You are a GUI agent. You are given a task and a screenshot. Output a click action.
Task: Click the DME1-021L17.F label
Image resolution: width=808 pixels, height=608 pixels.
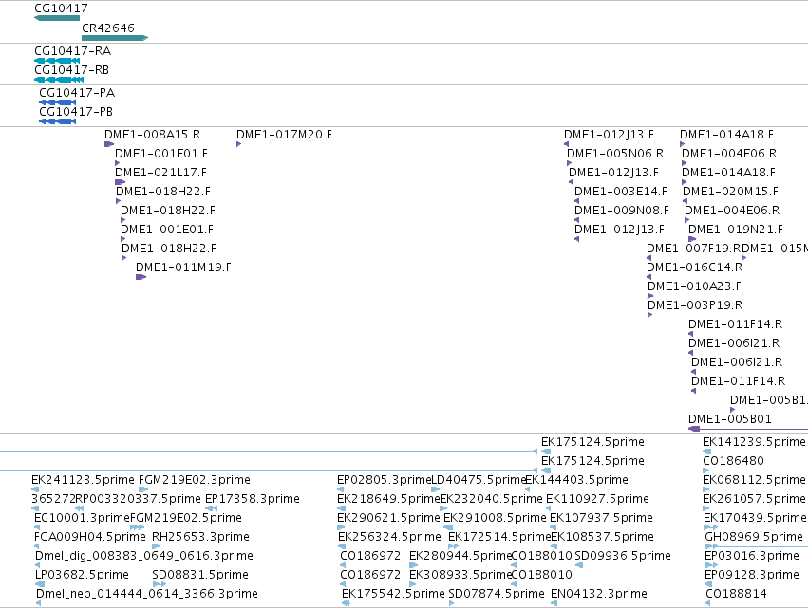tap(160, 173)
